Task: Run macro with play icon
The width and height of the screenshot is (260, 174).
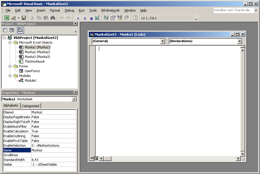Action: click(78, 18)
